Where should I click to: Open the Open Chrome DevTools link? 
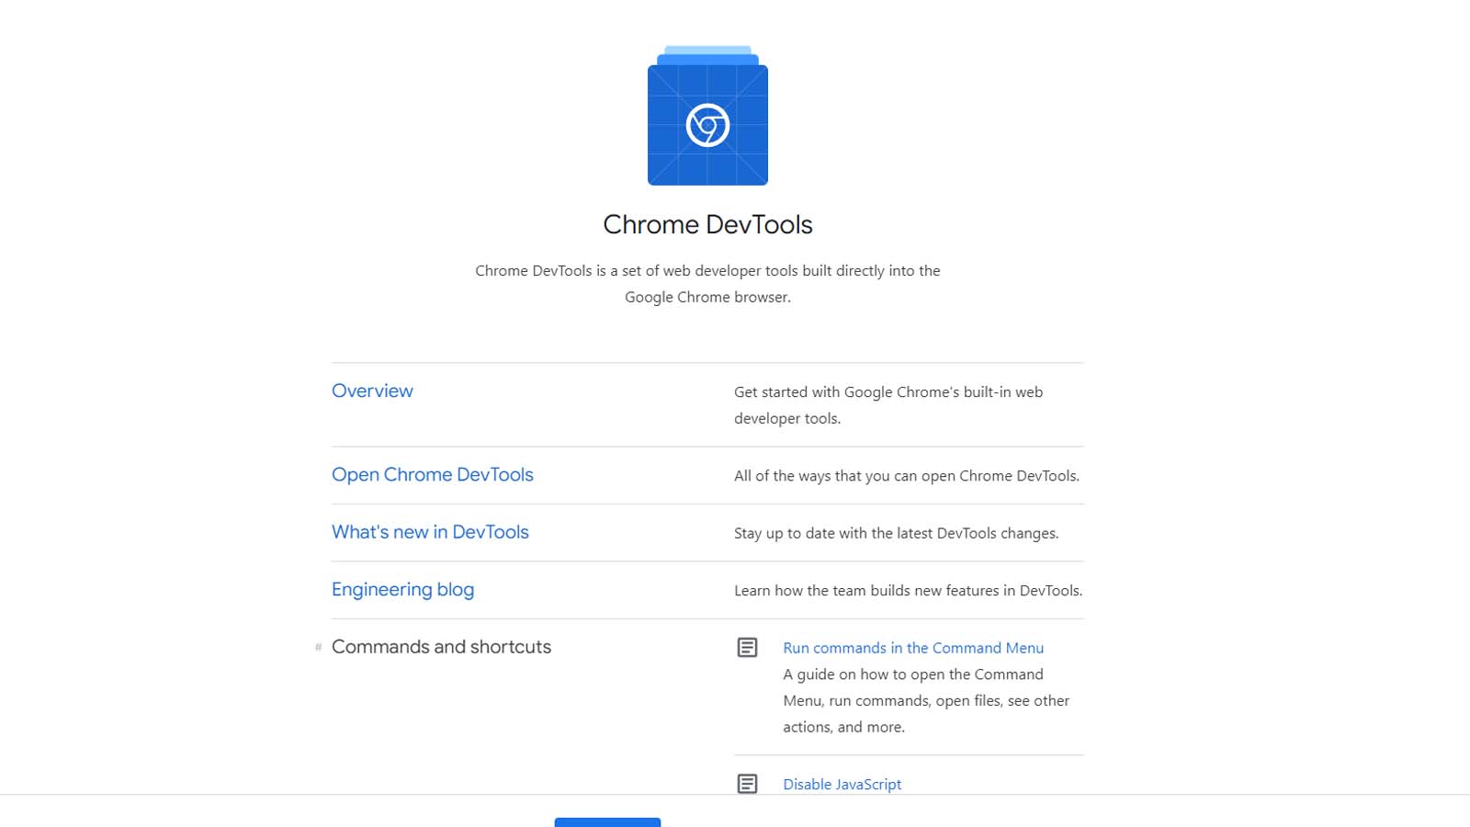pos(433,474)
